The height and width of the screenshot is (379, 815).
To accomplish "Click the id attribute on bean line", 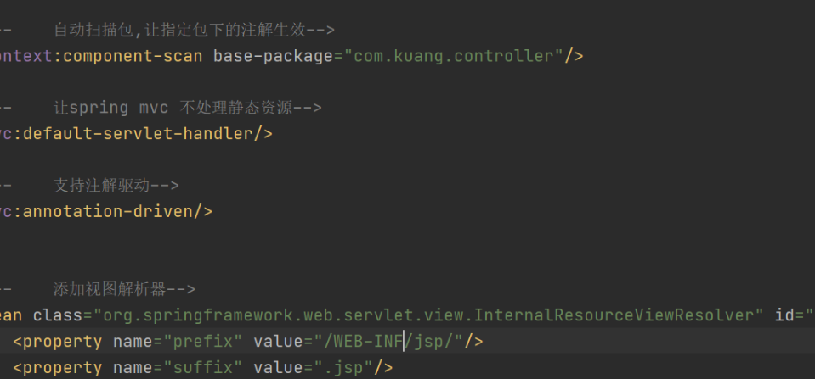I will pos(785,315).
